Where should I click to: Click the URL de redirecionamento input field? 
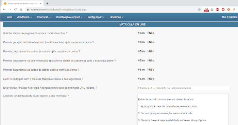click(x=184, y=88)
